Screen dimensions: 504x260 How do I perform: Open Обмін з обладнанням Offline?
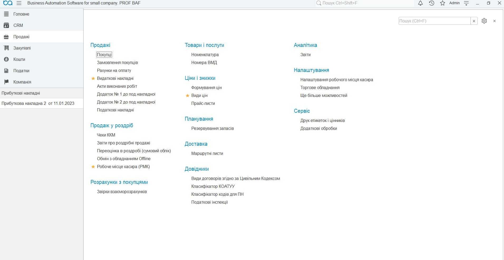(x=124, y=159)
